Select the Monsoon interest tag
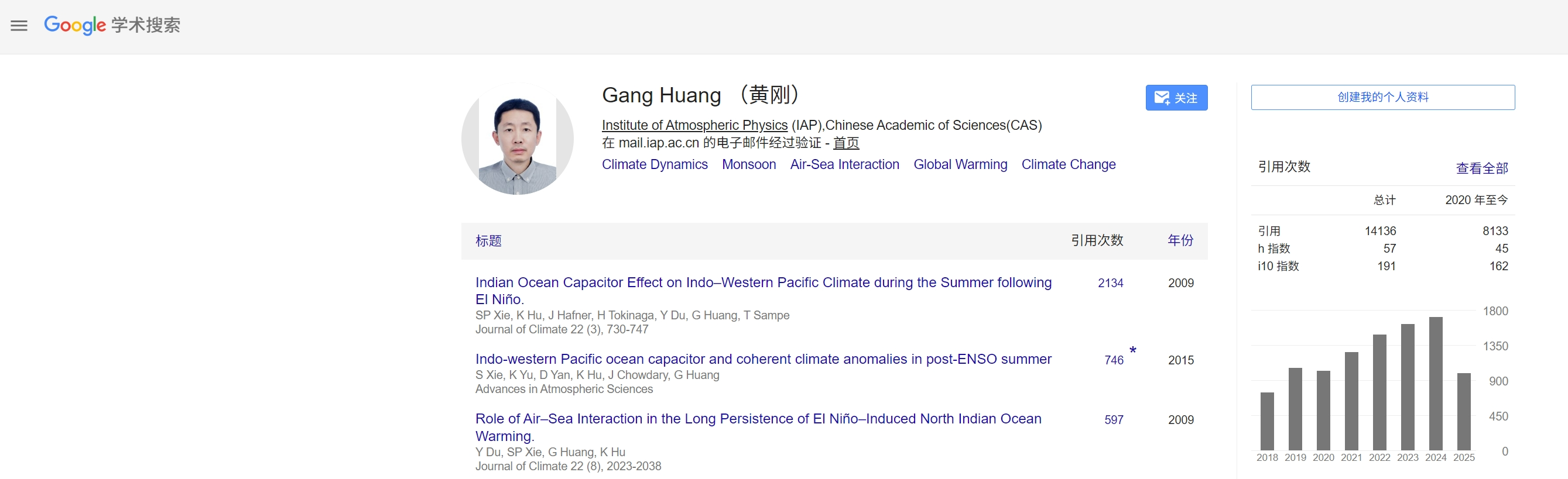The height and width of the screenshot is (479, 1568). pyautogui.click(x=749, y=164)
